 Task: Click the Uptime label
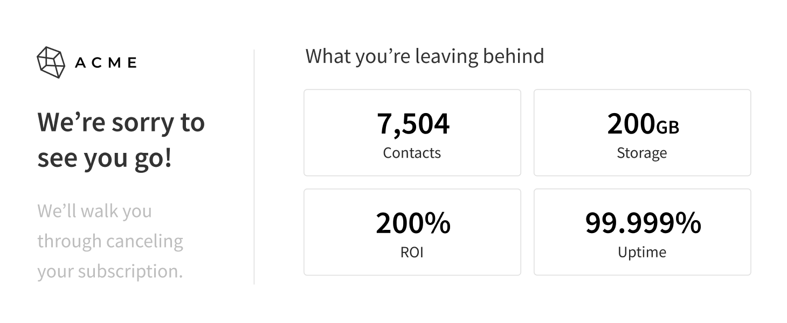click(642, 253)
